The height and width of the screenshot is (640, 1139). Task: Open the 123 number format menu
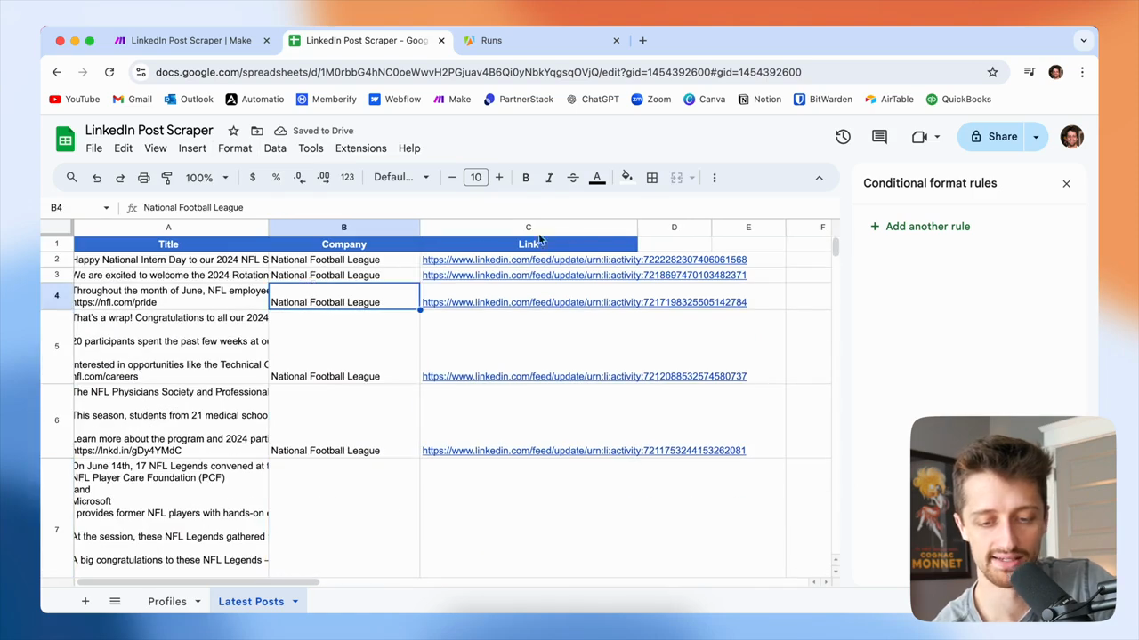tap(347, 178)
